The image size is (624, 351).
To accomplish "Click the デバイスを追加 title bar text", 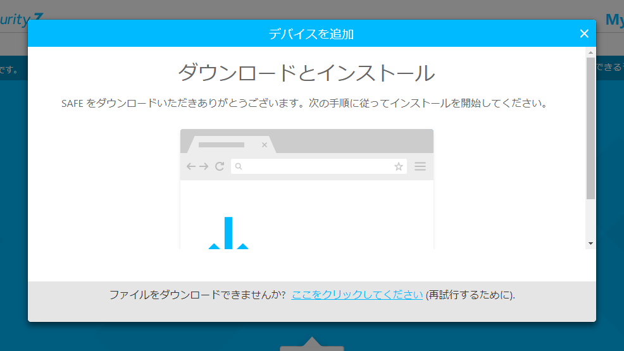I will [311, 34].
